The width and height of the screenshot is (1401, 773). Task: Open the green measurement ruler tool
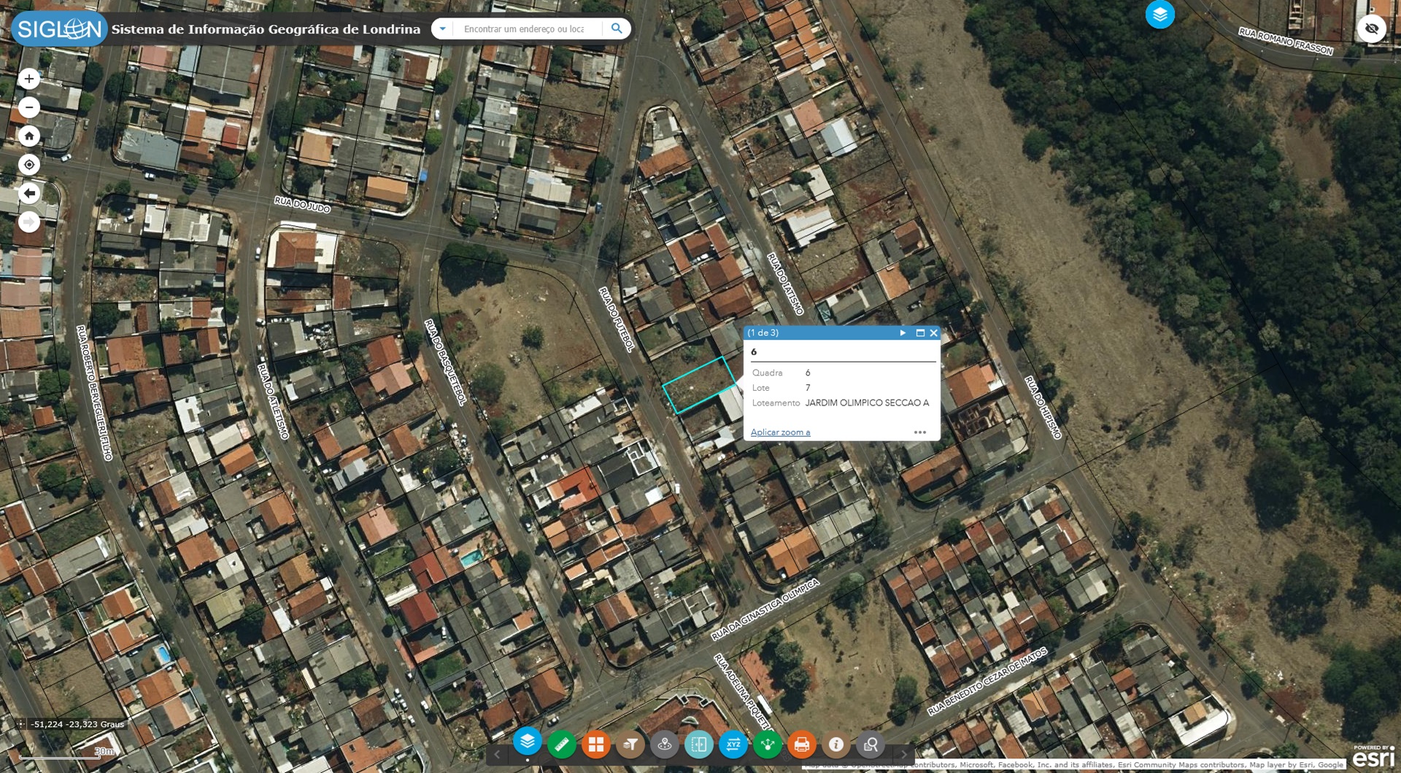click(x=561, y=745)
